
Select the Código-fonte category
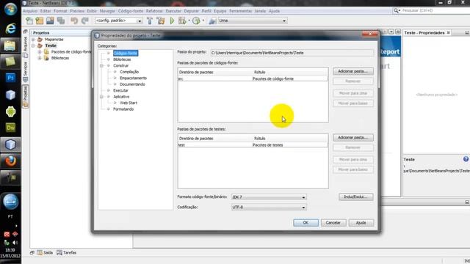point(126,53)
